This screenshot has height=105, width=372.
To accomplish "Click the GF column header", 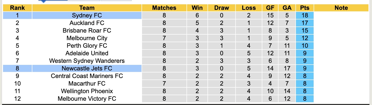I will pos(270,8).
